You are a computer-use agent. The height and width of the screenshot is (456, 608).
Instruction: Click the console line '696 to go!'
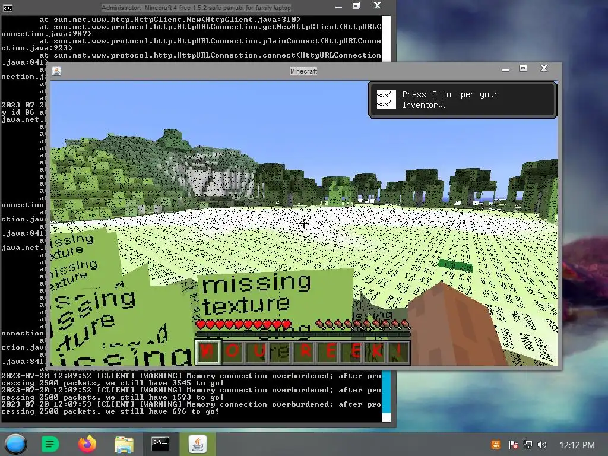(x=110, y=411)
